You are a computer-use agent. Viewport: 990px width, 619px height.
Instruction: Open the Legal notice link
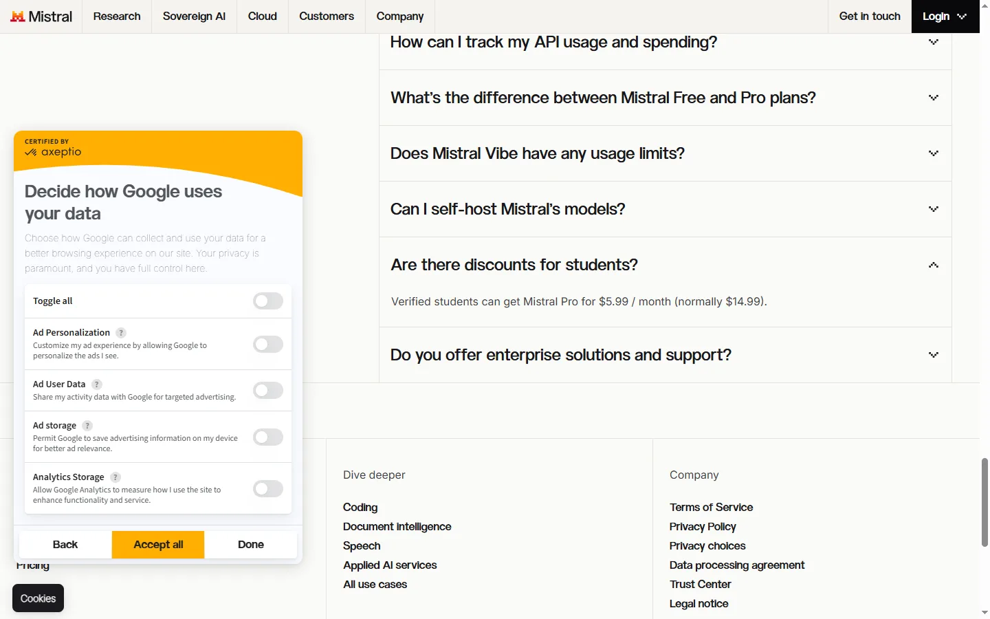699,604
